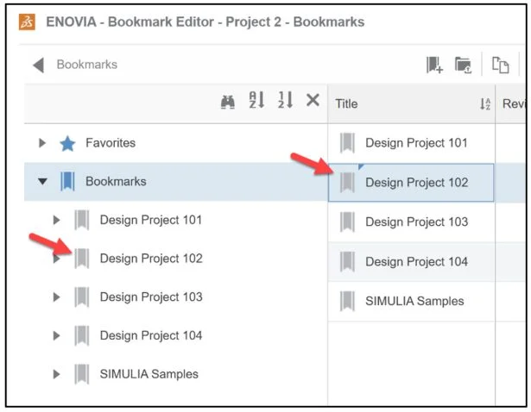Select SIMULIA Samples row in the table
This screenshot has width=531, height=412.
coord(414,301)
